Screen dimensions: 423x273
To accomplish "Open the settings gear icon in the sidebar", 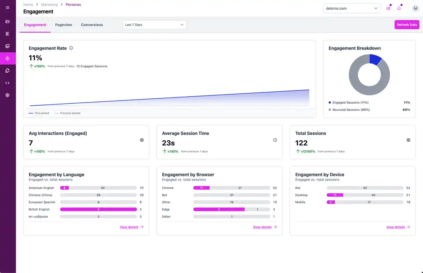I will click(7, 95).
